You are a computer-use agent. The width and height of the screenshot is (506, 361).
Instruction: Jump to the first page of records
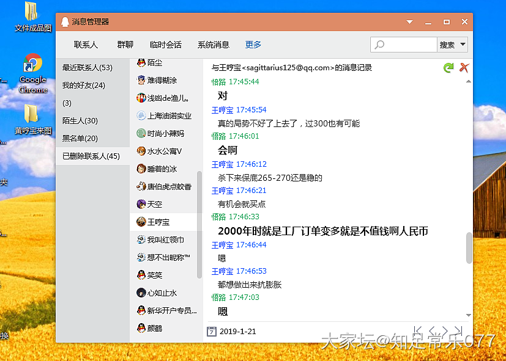pos(419,331)
